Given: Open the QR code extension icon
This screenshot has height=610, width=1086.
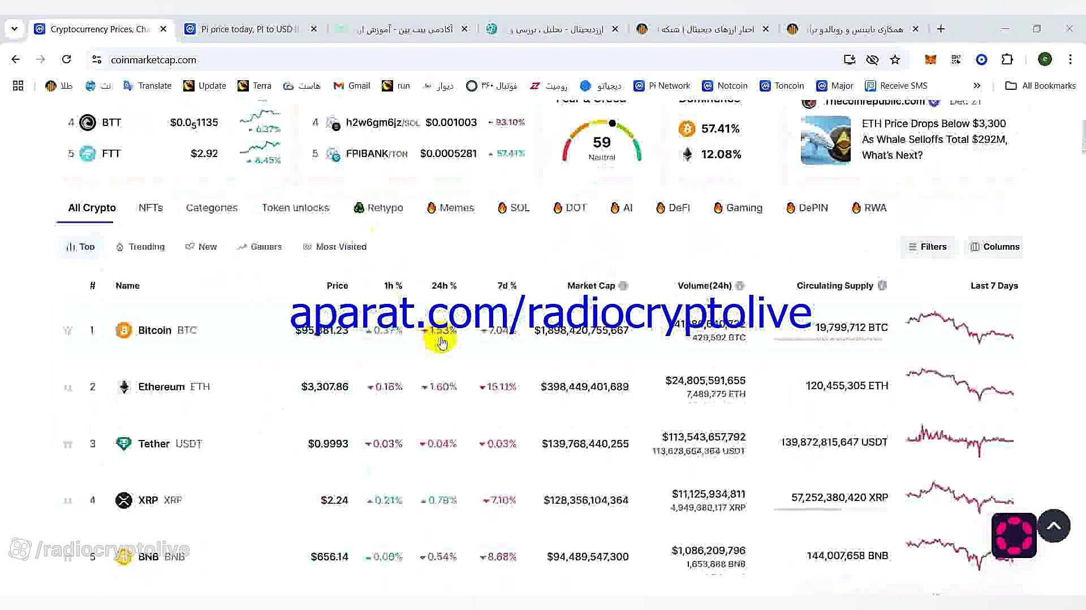Looking at the screenshot, I should 956,59.
